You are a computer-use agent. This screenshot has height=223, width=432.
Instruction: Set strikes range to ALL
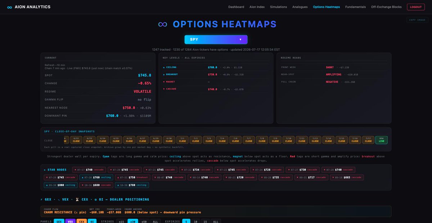click(x=156, y=222)
